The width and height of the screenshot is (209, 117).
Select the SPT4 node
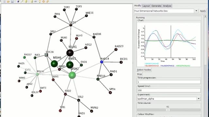[x=110, y=93]
